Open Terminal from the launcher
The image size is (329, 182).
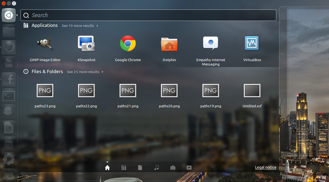(x=9, y=95)
